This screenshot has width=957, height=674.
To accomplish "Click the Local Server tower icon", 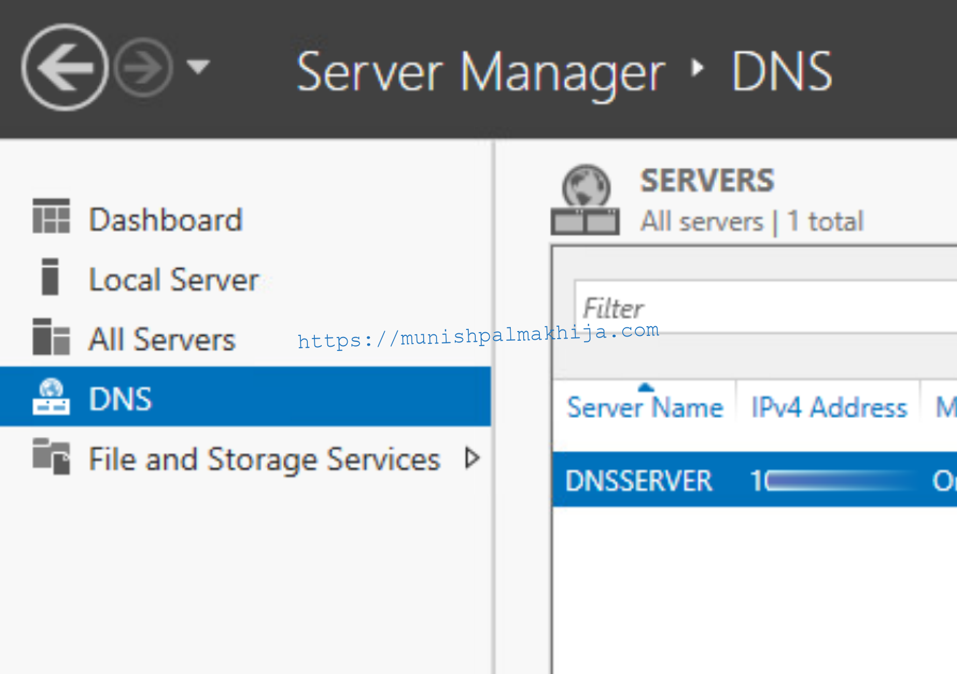I will pos(50,277).
